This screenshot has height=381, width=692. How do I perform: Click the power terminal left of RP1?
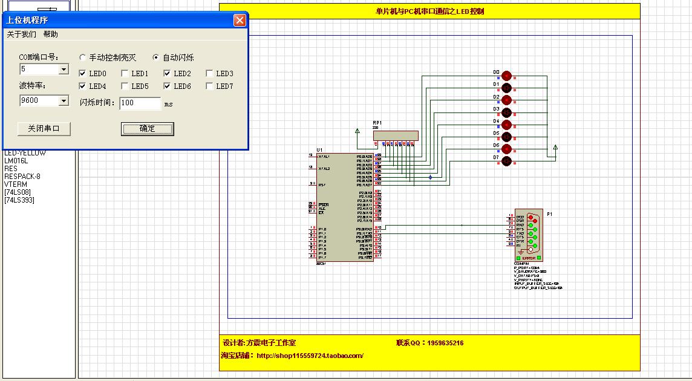point(357,131)
